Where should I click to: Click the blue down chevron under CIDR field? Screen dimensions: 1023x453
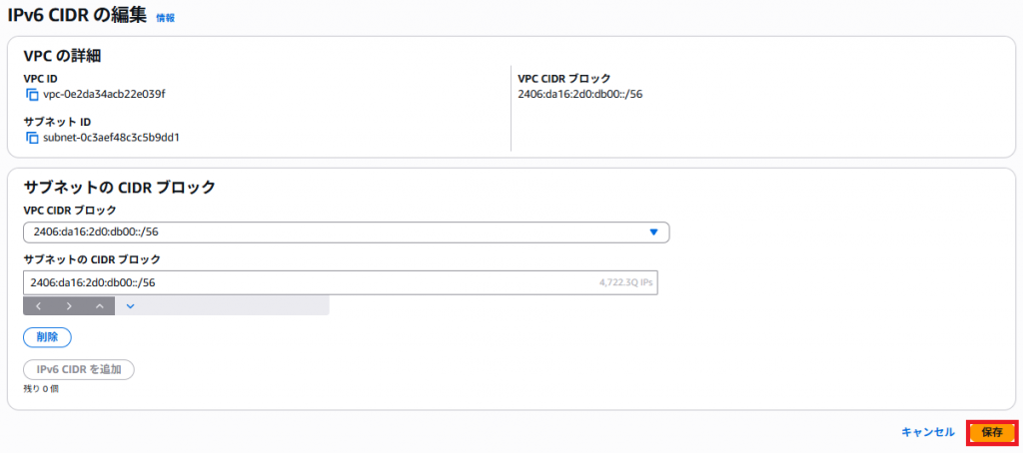(x=130, y=305)
